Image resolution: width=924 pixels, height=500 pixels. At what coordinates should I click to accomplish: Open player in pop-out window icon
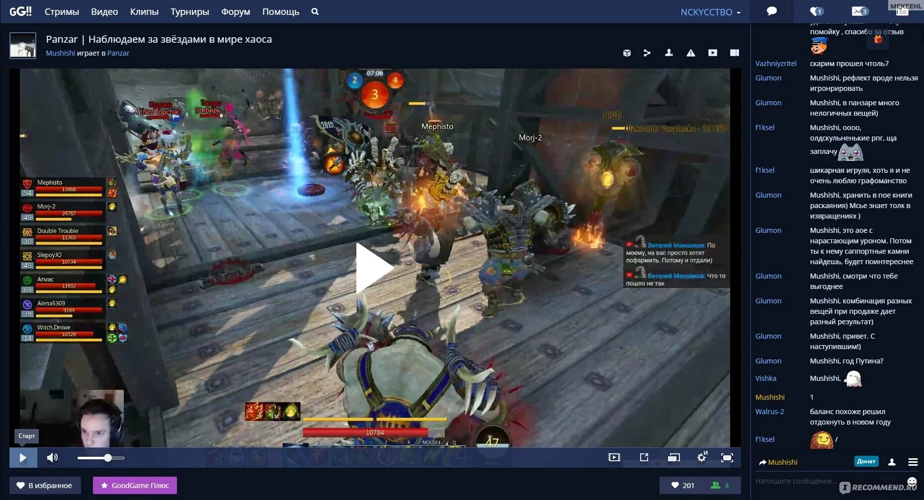coord(644,457)
